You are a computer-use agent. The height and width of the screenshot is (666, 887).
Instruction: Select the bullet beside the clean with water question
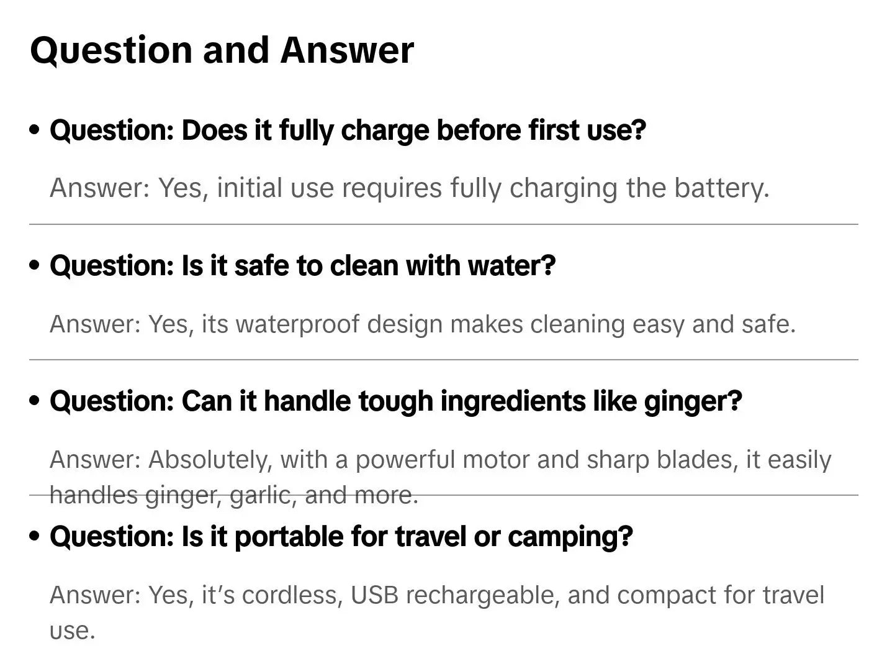(x=35, y=266)
